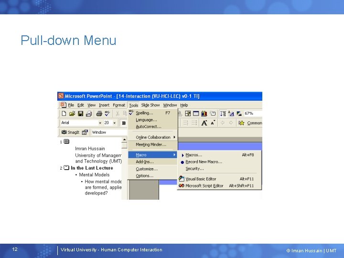This screenshot has height=258, width=344.
Task: Click the Save floppy disk icon
Action: pos(81,113)
